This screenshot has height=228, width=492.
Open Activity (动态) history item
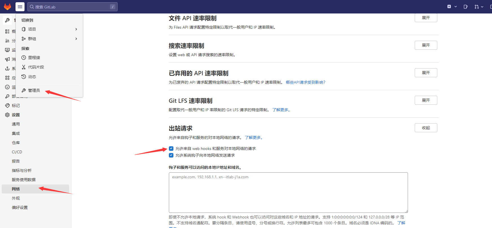(32, 77)
